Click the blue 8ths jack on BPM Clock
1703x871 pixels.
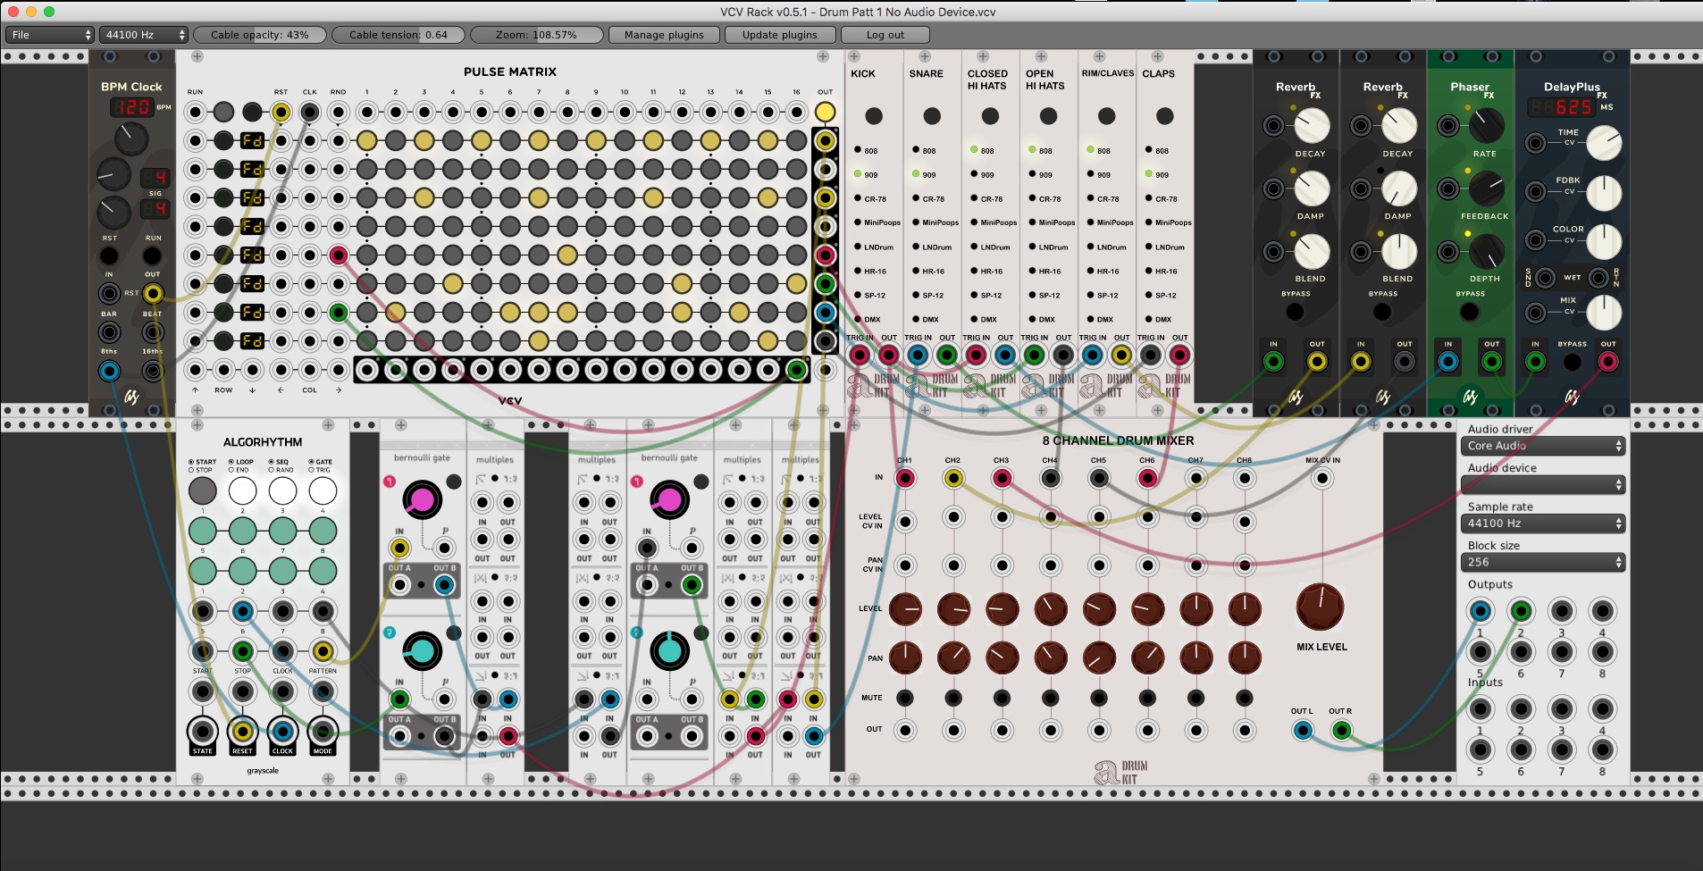(109, 371)
